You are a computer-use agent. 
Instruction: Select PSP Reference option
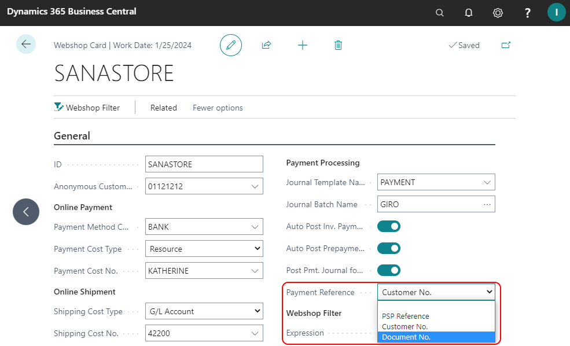click(436, 316)
